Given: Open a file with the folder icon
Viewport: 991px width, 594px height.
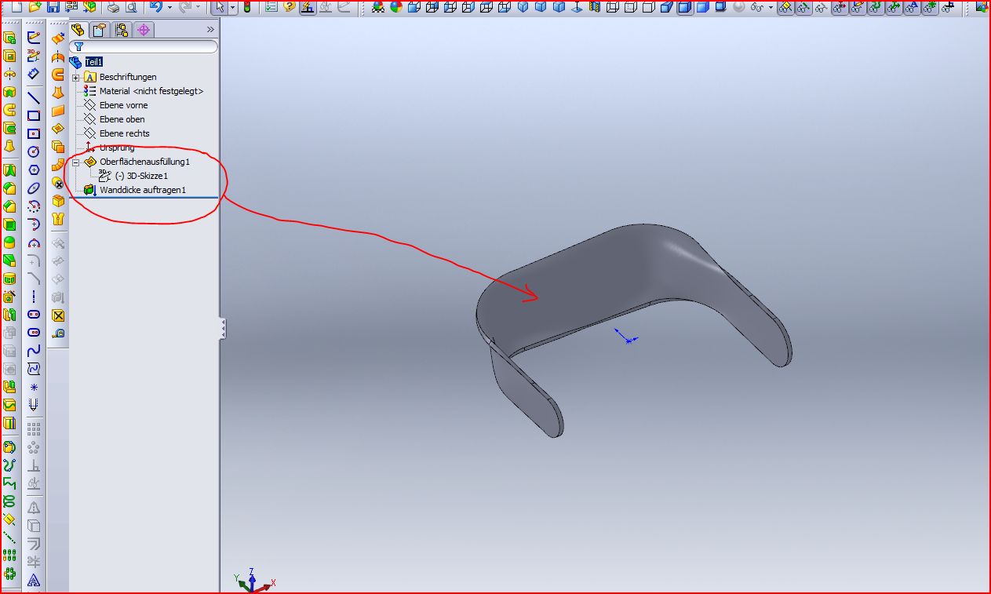Looking at the screenshot, I should coord(35,7).
